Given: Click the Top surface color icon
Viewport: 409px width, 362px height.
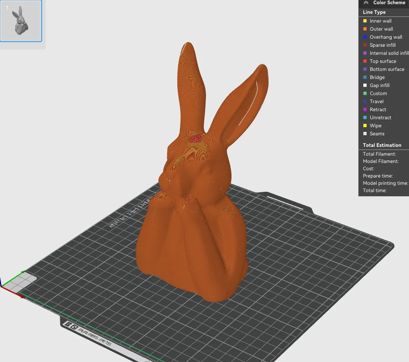Looking at the screenshot, I should (365, 61).
